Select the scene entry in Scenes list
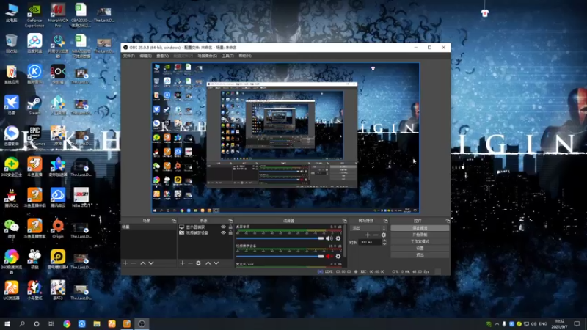The width and height of the screenshot is (587, 330). 149,227
